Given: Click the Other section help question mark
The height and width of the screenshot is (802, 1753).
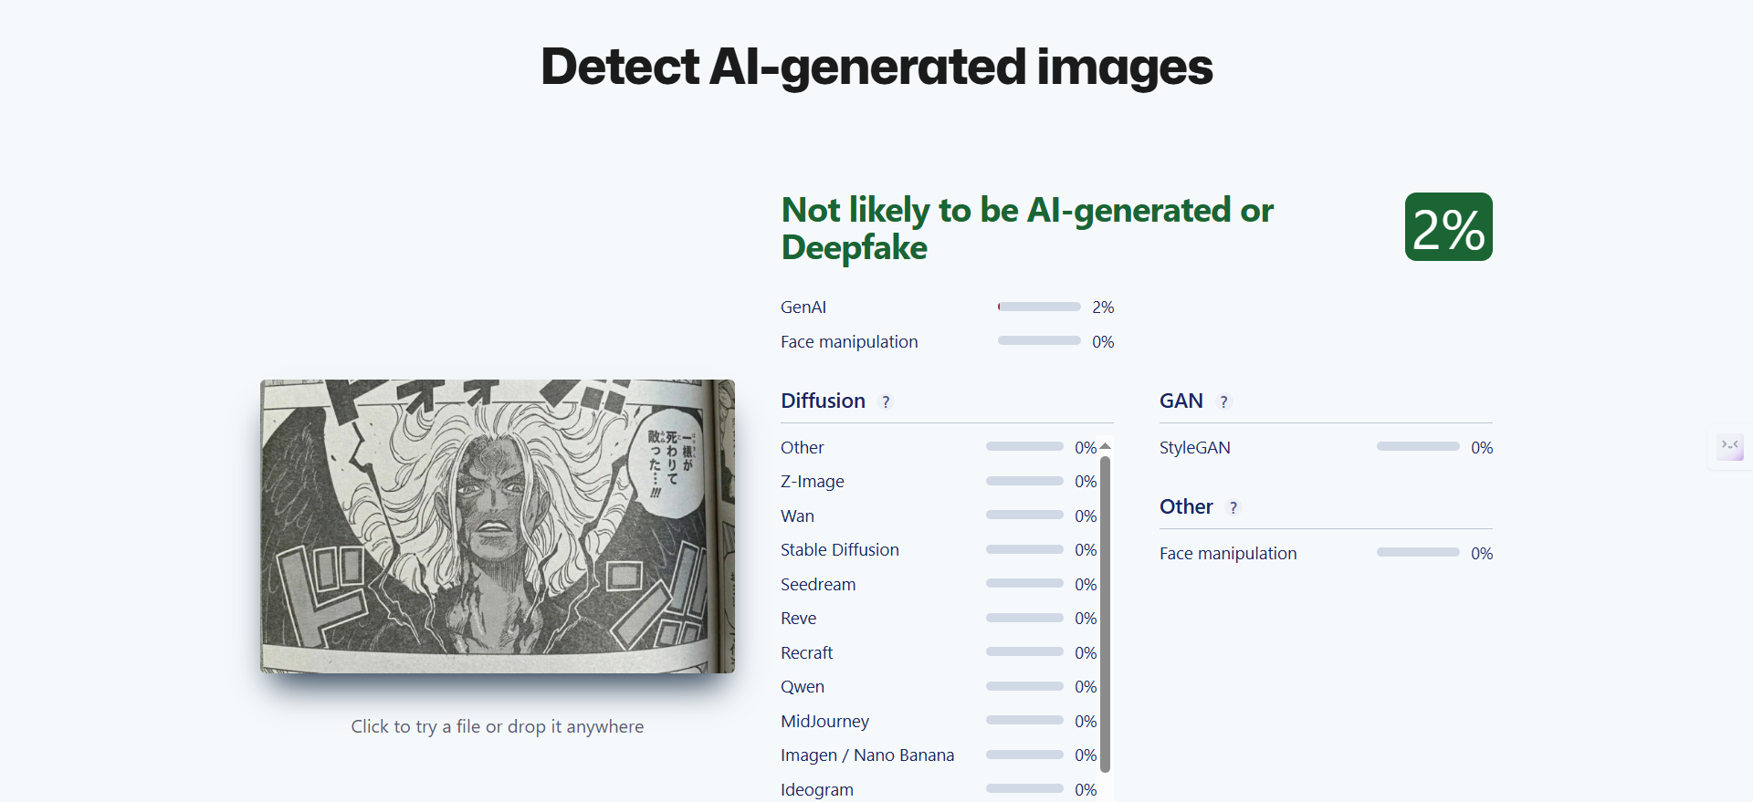Looking at the screenshot, I should point(1233,507).
